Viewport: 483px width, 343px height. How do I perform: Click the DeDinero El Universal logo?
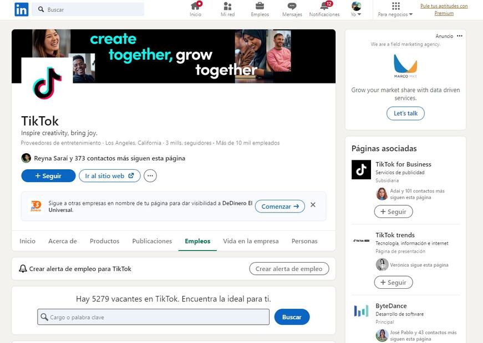coord(36,206)
